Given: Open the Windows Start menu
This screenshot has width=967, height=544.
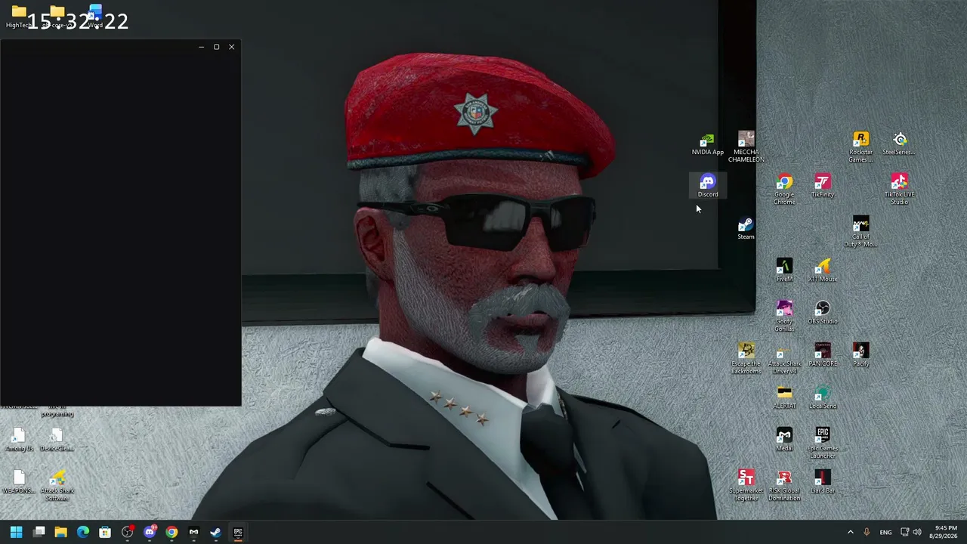Looking at the screenshot, I should click(16, 532).
